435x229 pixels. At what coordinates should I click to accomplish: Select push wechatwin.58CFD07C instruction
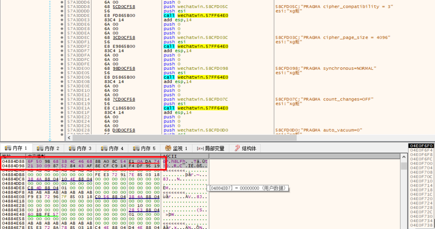click(x=196, y=99)
